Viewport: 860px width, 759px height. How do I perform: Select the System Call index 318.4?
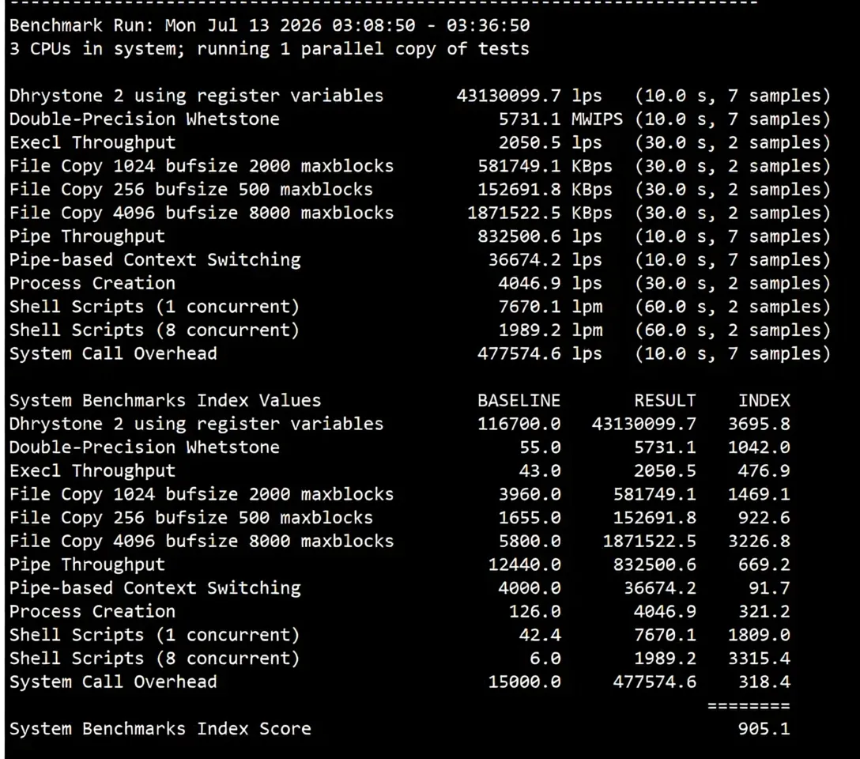tap(764, 682)
